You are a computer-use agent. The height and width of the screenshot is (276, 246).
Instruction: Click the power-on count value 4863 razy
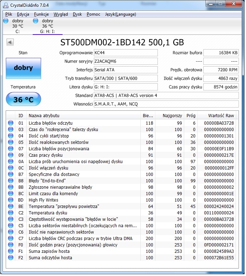coord(221,78)
